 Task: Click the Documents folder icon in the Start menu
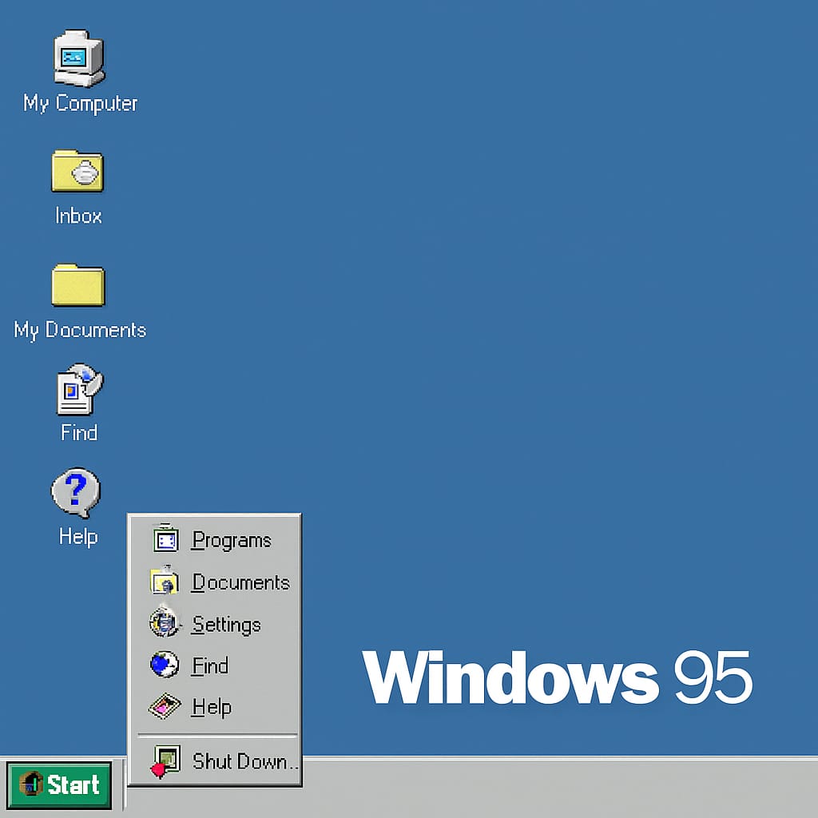click(x=165, y=582)
